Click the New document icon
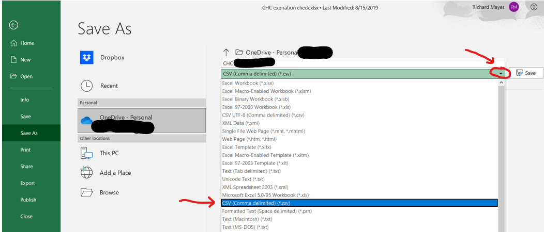This screenshot has width=544, height=232. pos(13,60)
